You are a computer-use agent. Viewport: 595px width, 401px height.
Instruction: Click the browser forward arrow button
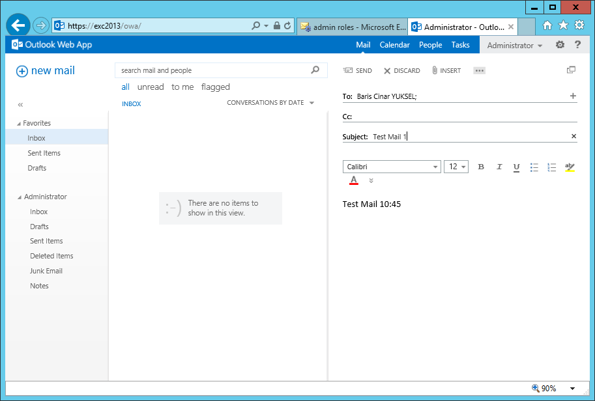point(40,25)
